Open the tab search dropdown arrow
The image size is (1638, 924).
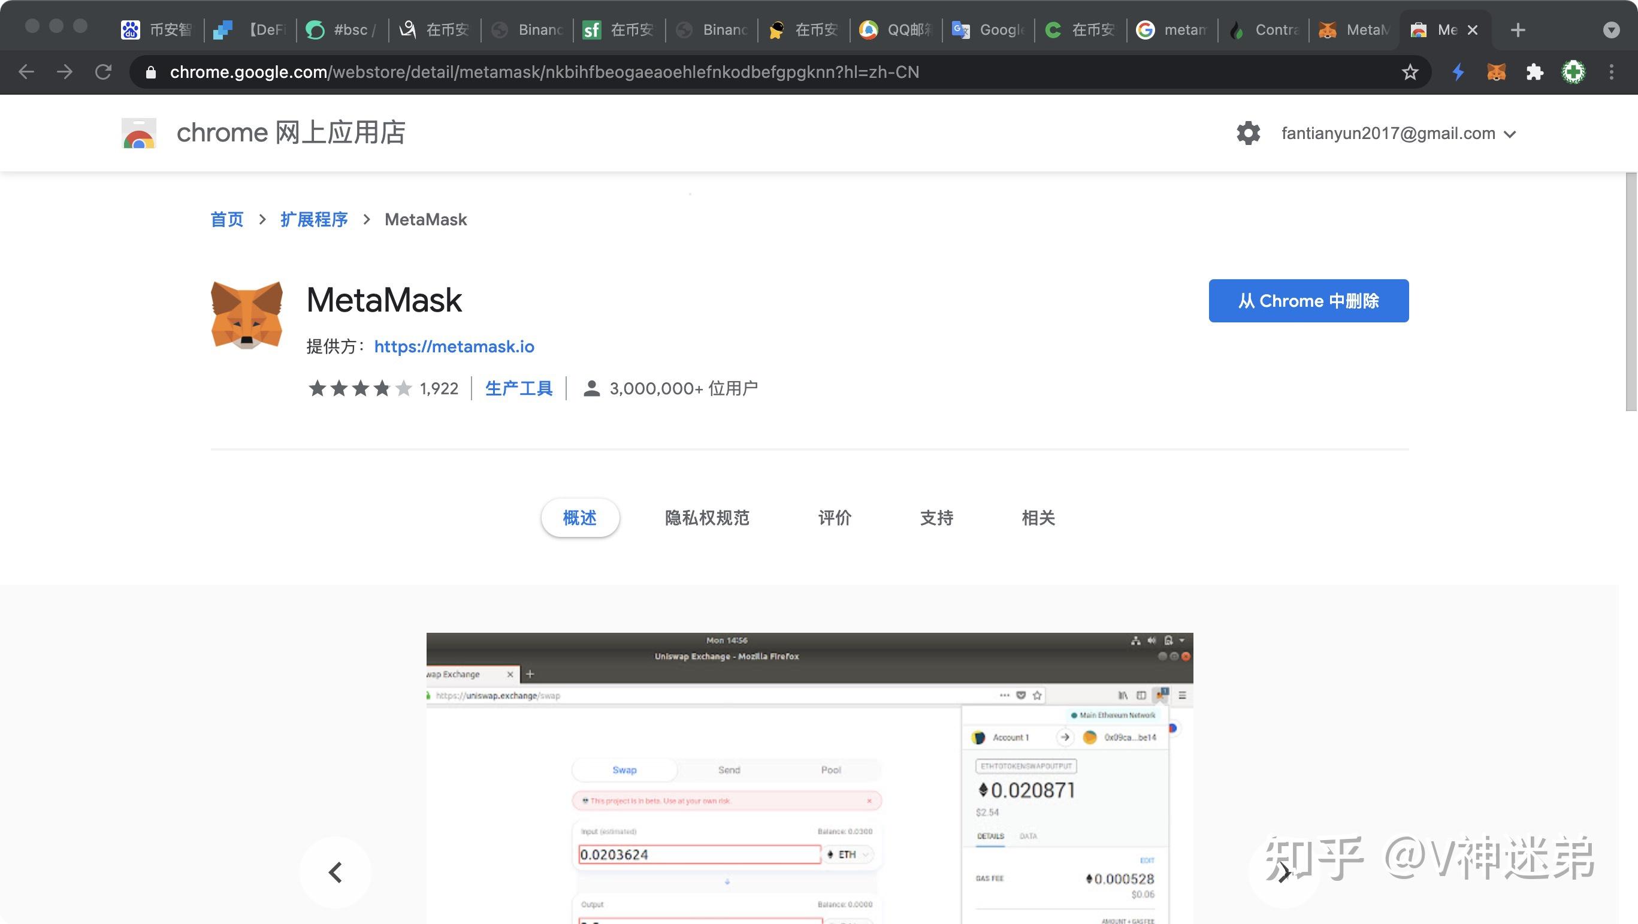[1610, 30]
